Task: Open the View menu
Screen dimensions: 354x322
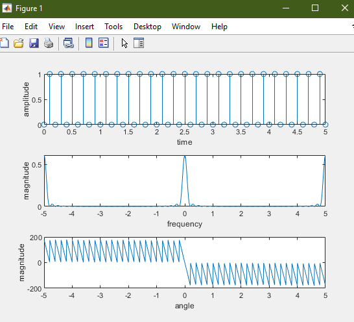Action: [56, 27]
